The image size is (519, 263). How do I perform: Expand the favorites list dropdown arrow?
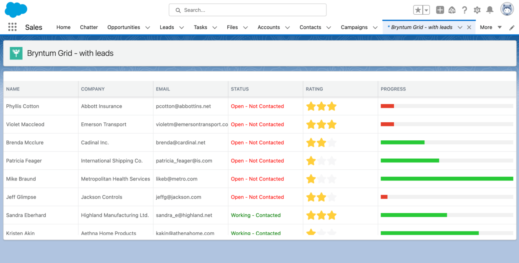click(425, 10)
